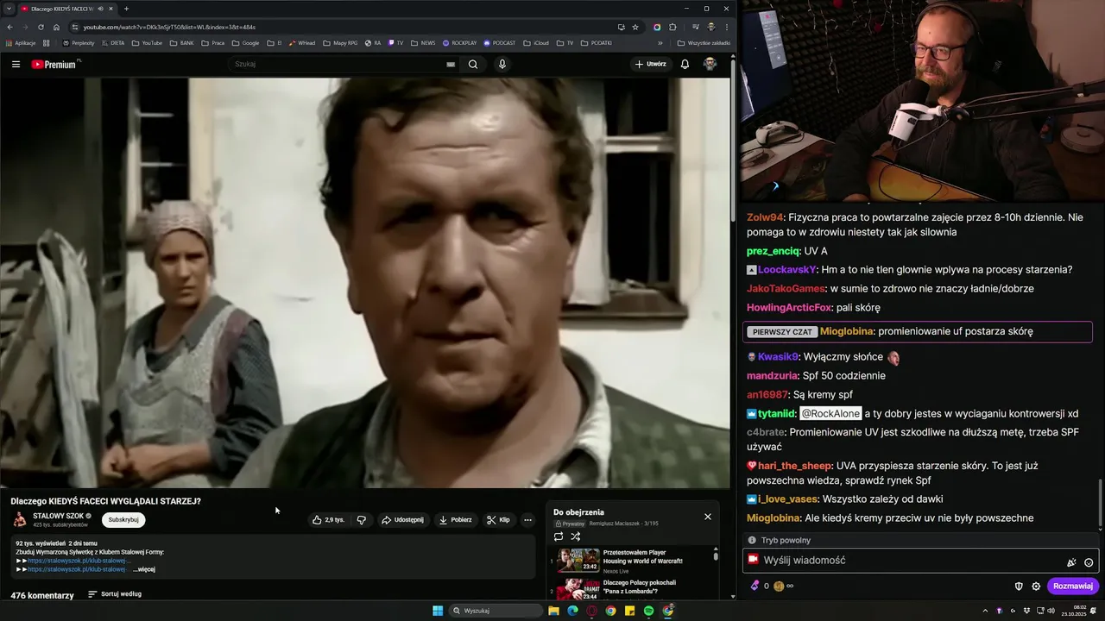This screenshot has width=1105, height=621.
Task: Expand the description with ...więcej
Action: coord(144,569)
